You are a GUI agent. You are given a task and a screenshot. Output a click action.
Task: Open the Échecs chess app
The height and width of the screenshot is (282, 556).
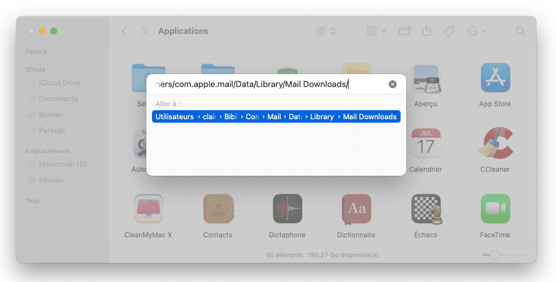(426, 209)
